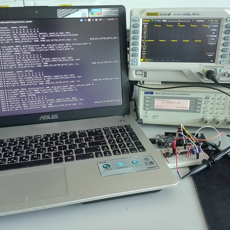The height and width of the screenshot is (230, 230).
Task: Select the Period measurement icon on the oscilloscope
Action: click(x=145, y=26)
